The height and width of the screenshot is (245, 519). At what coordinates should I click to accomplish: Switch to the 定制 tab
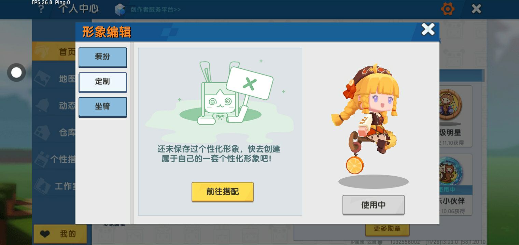tap(103, 82)
